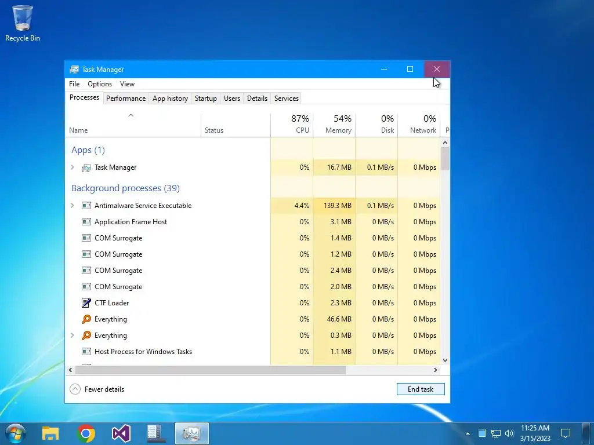594x445 pixels.
Task: Click the End task button
Action: 421,389
